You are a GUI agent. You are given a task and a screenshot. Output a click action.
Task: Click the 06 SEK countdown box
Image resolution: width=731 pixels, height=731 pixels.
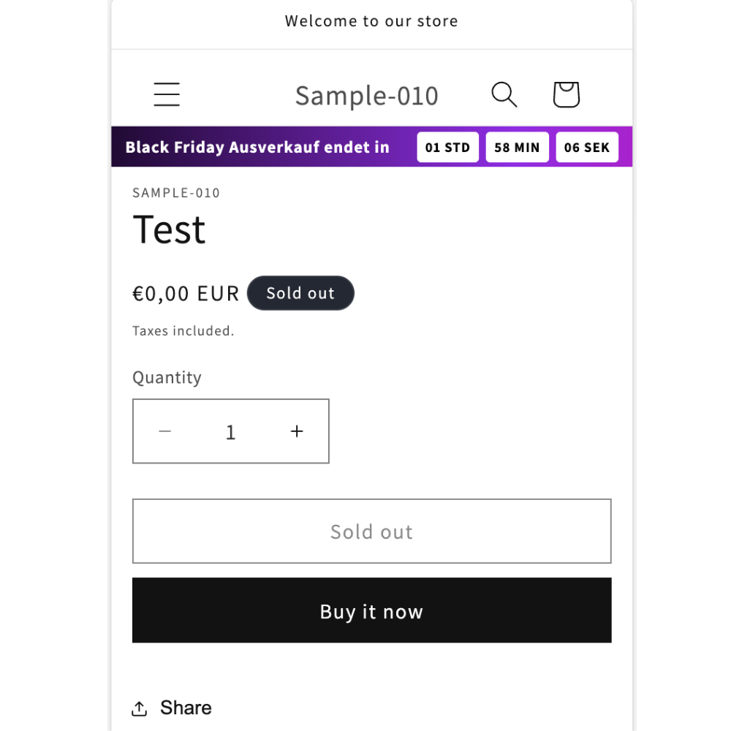click(x=587, y=148)
